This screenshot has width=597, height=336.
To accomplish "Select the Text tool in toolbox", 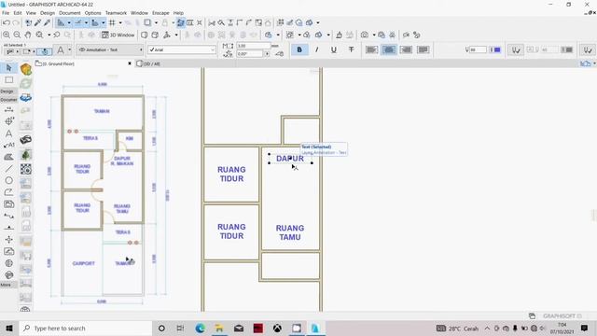I will 8,133.
